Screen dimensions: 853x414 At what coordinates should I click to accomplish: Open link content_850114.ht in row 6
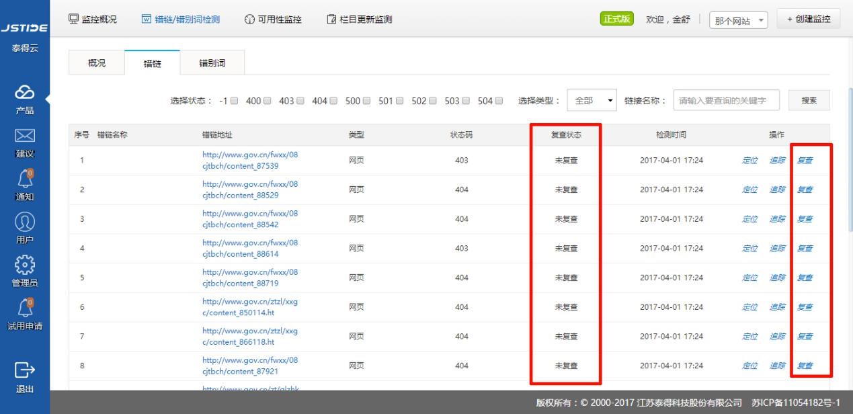[x=250, y=306]
